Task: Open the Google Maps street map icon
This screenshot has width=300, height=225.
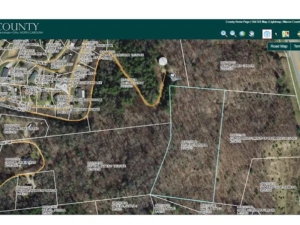Action: 285,34
